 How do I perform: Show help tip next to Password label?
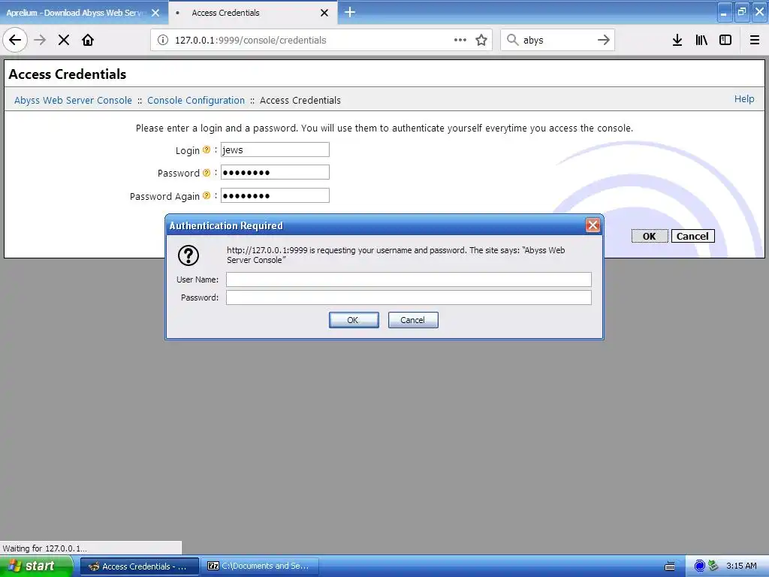tap(207, 173)
